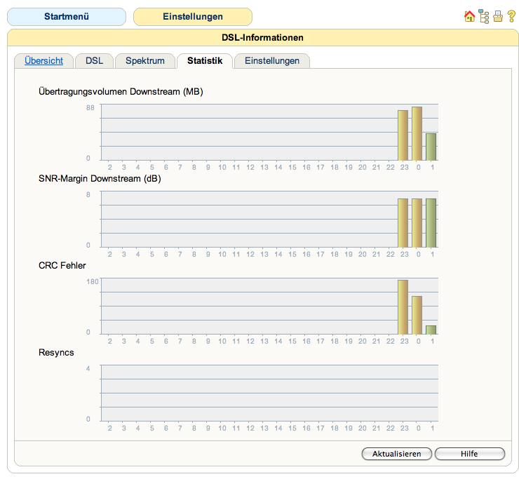Click the DSL-Informationen header
The height and width of the screenshot is (479, 519).
click(262, 37)
